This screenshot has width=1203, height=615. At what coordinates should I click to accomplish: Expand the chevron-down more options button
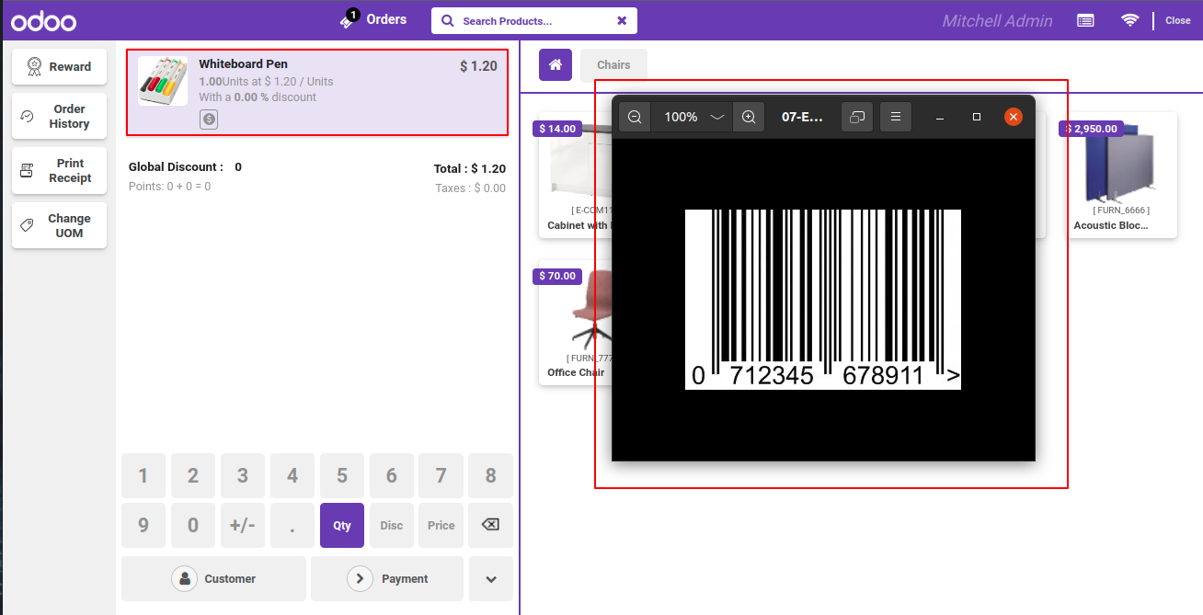(491, 578)
